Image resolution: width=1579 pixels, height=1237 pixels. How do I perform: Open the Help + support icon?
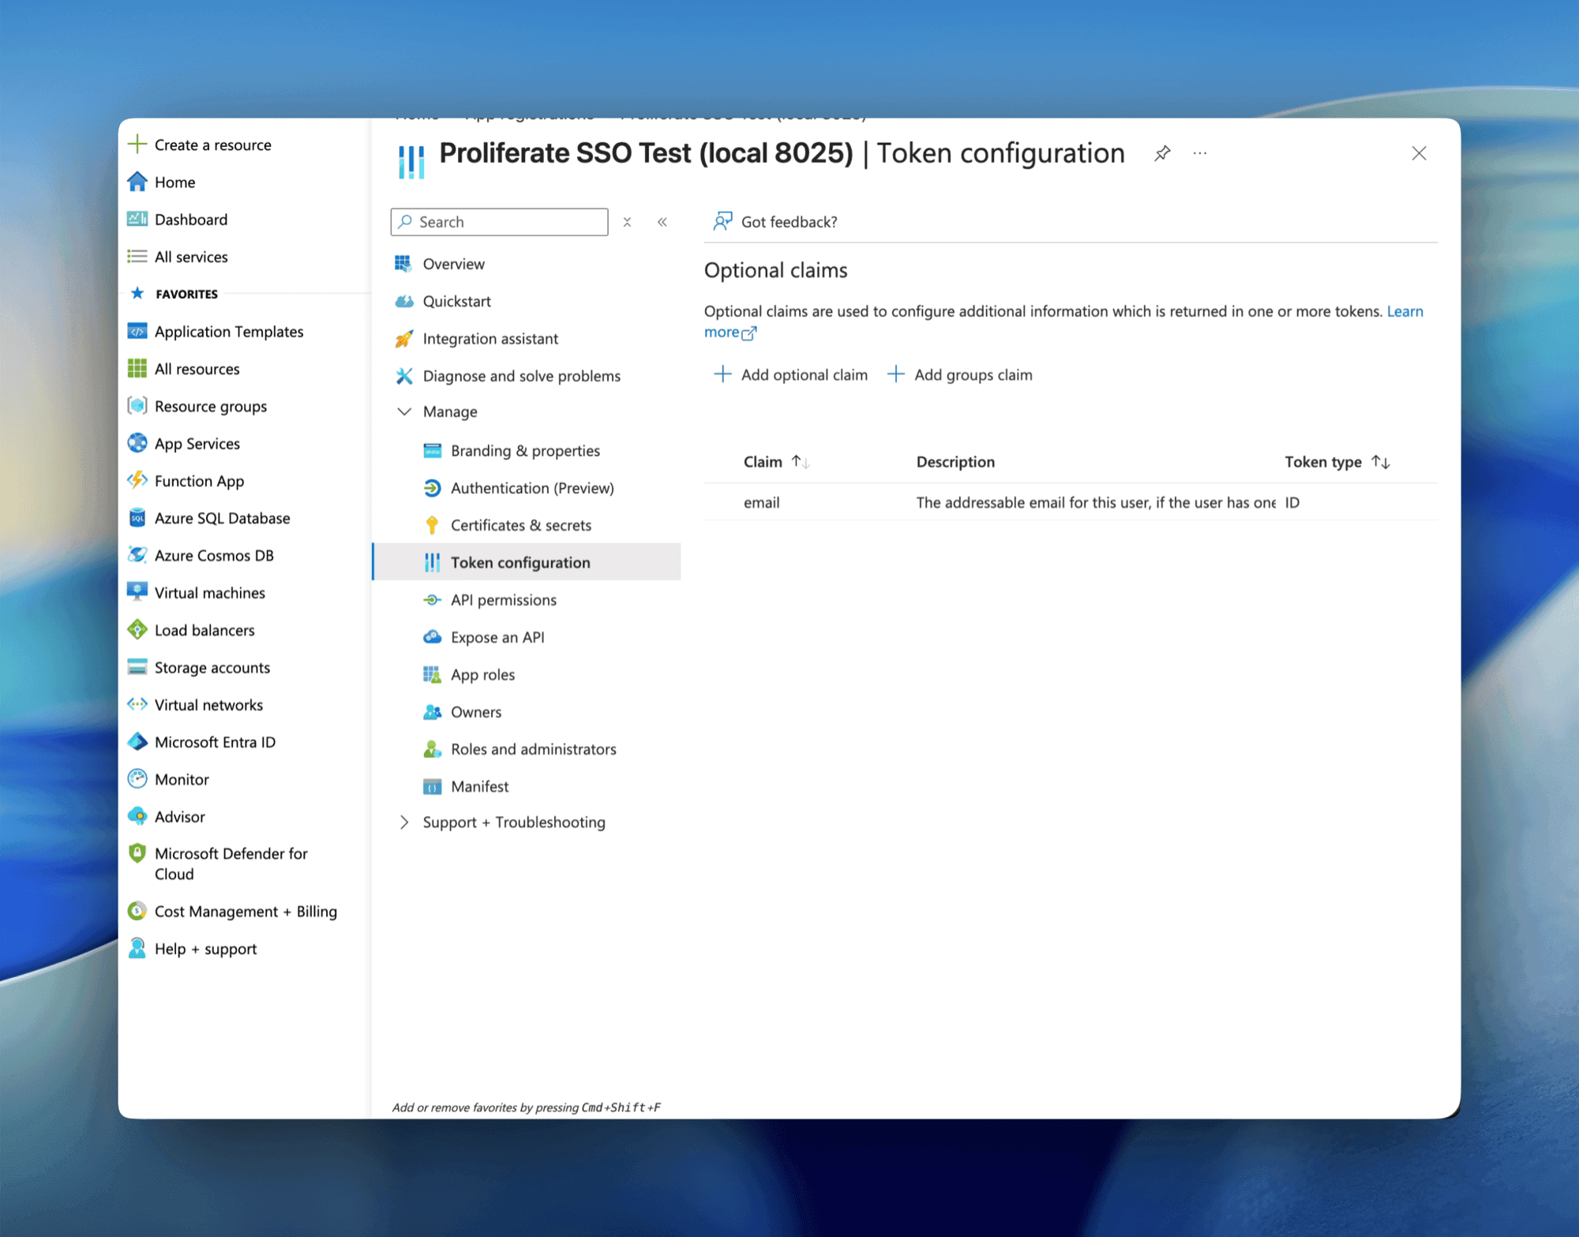[x=137, y=948]
